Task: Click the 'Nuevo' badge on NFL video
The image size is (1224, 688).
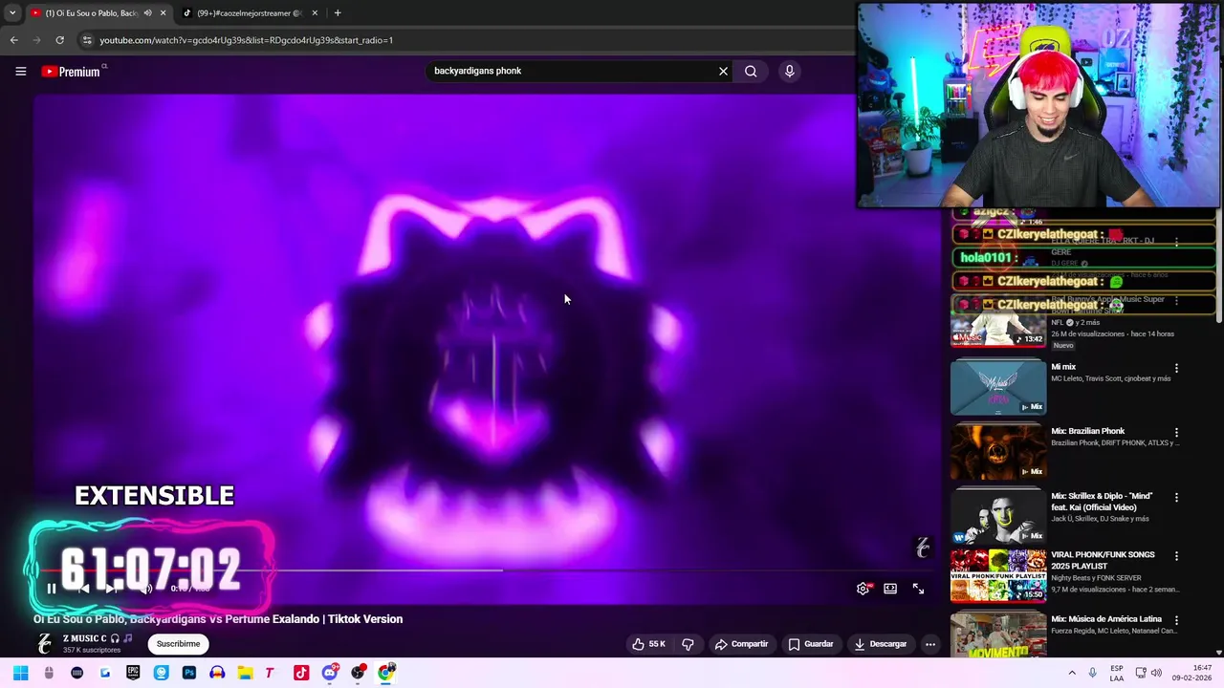Action: [1063, 345]
